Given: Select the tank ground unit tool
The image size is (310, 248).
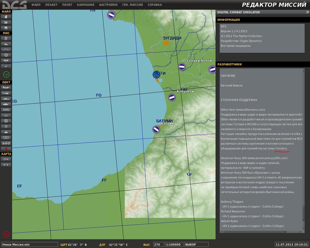Looking at the screenshot, I should point(6,104).
